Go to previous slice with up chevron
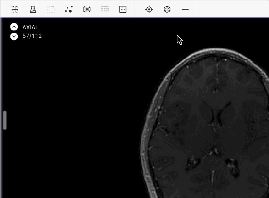The image size is (269, 198). click(14, 27)
